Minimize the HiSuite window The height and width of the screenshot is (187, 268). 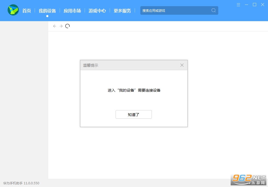pyautogui.click(x=246, y=5)
